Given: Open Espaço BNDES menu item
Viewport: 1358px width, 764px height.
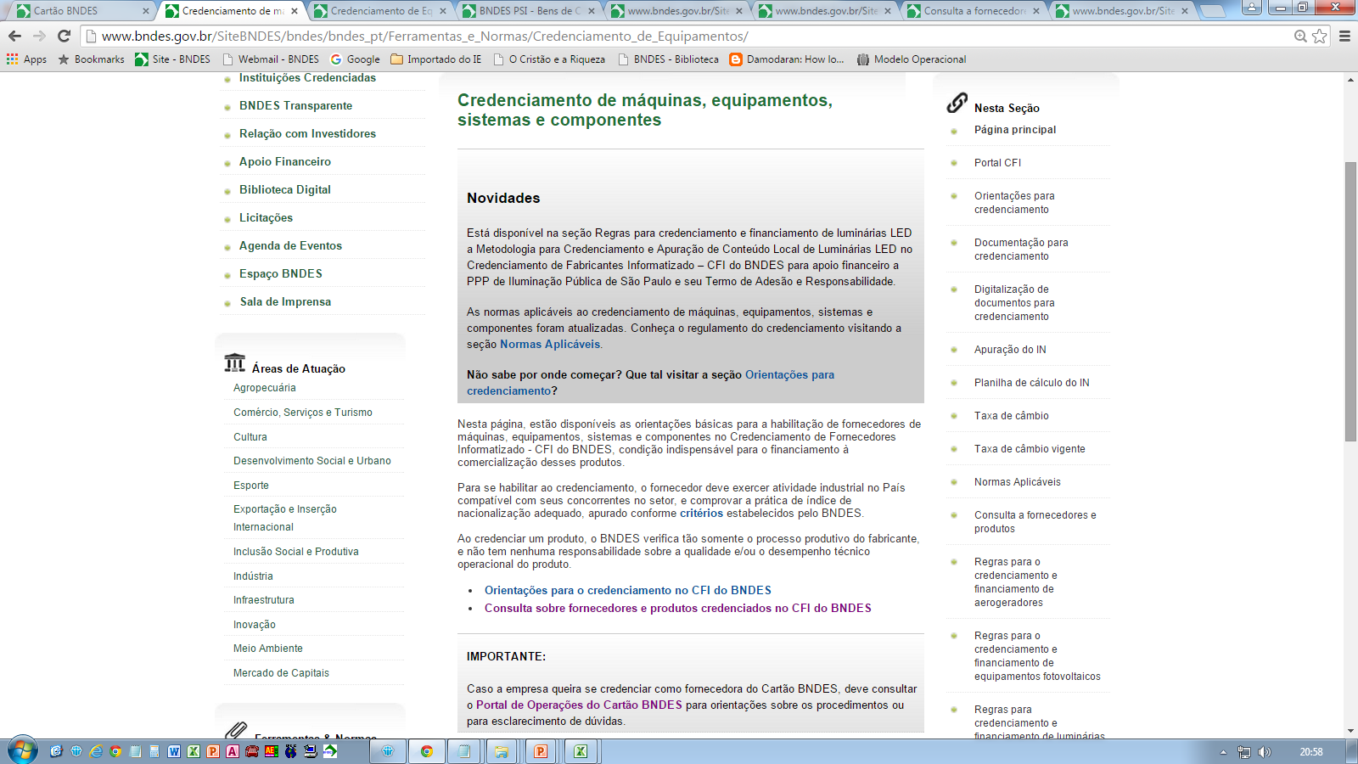Looking at the screenshot, I should click(281, 273).
